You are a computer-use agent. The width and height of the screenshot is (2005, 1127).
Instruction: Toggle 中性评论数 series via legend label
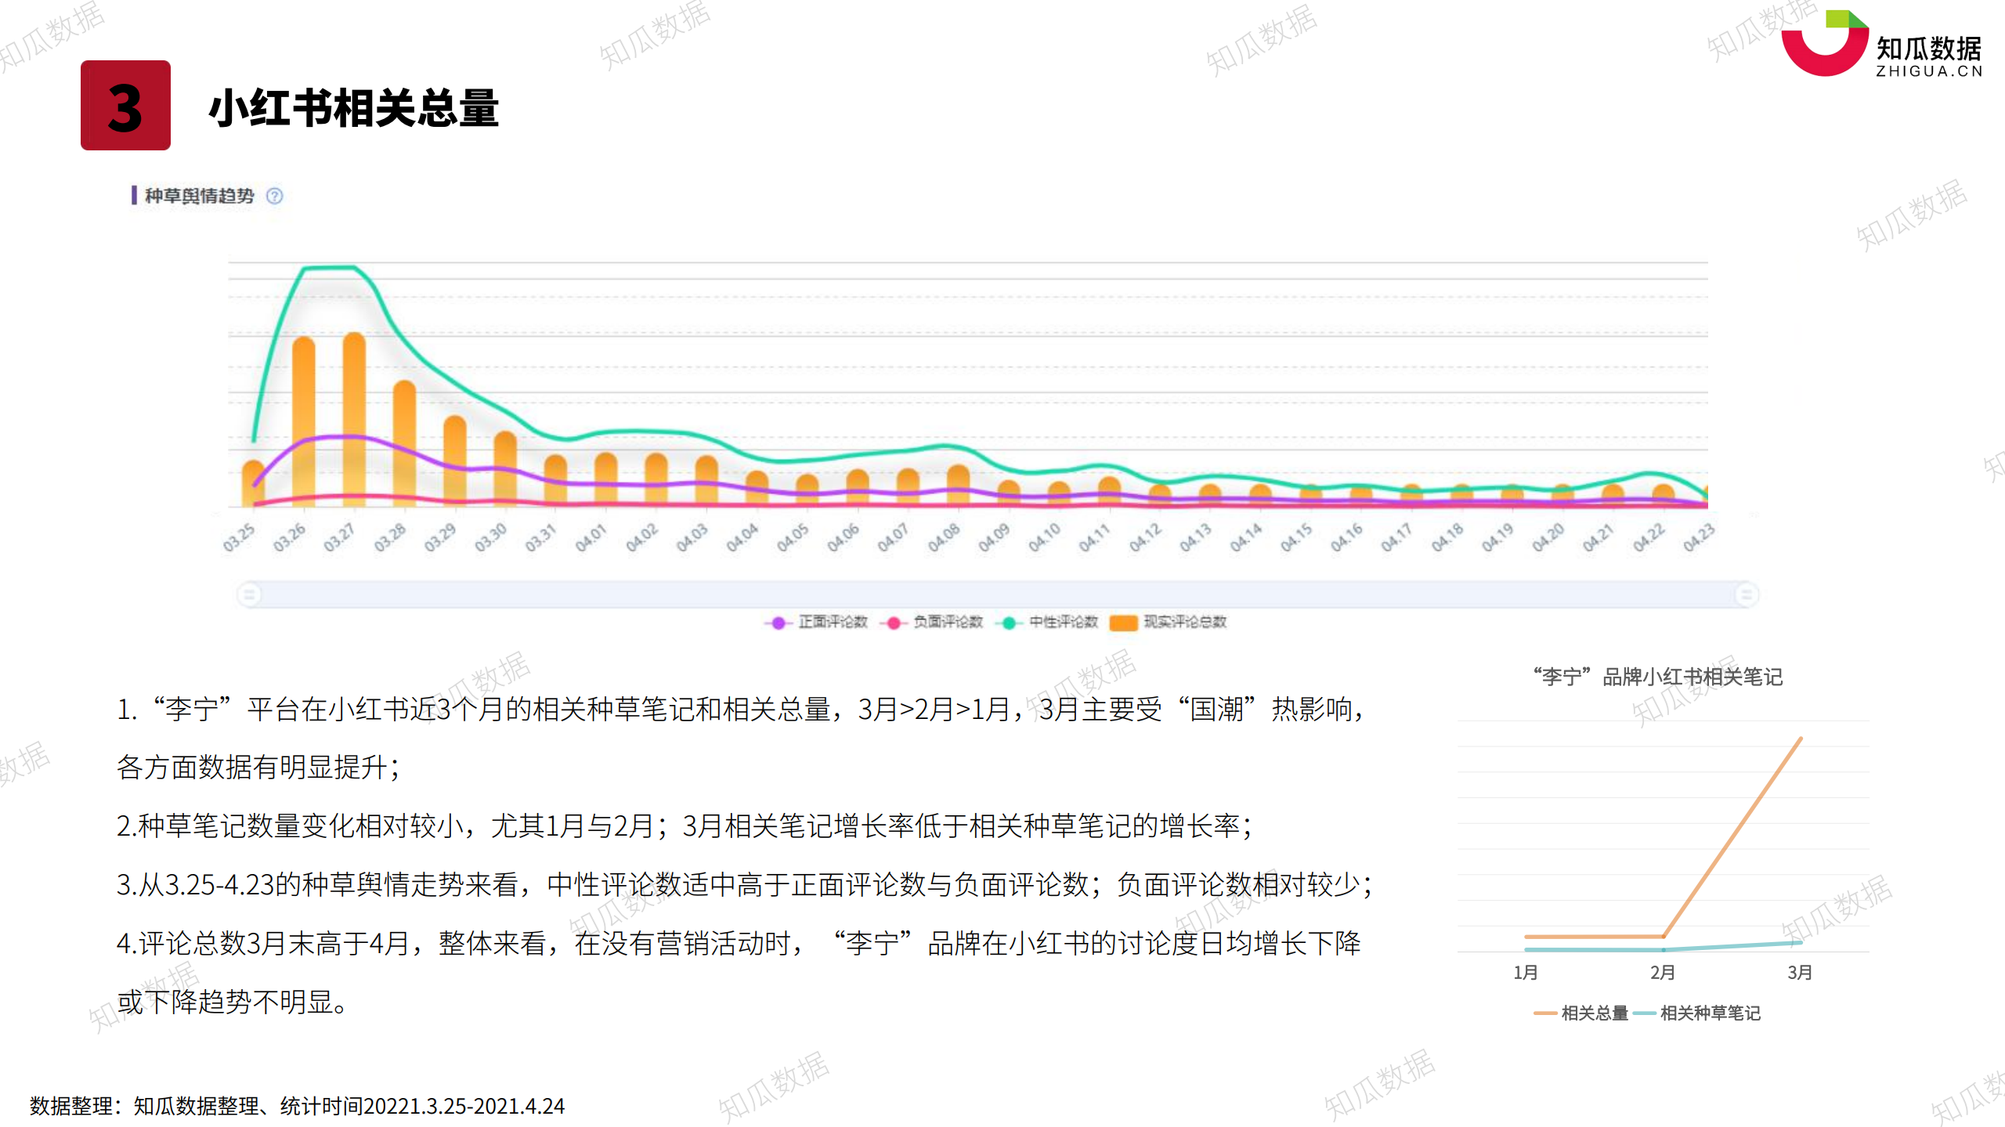1063,622
